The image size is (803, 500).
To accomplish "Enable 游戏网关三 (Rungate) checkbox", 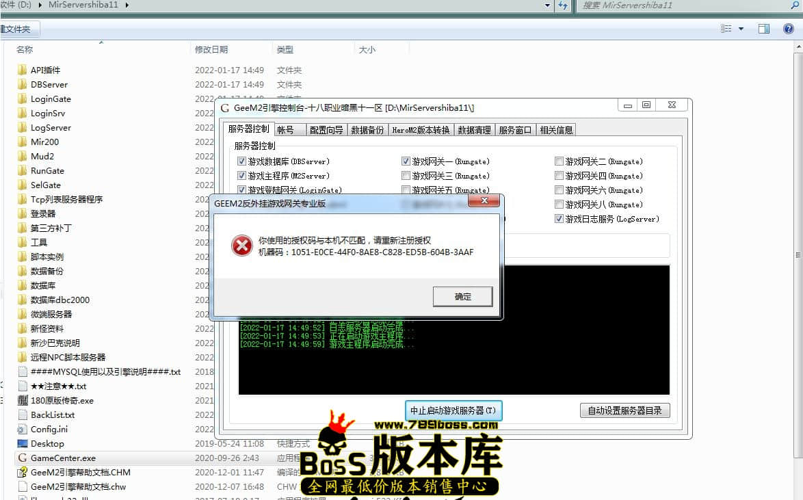I will click(x=406, y=176).
